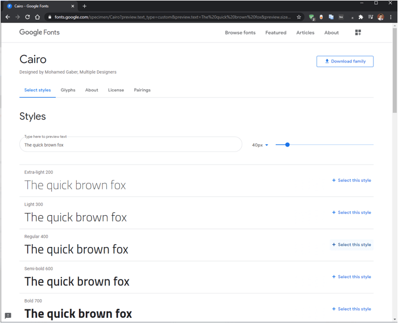The width and height of the screenshot is (398, 323).
Task: Switch to the Pairings tab
Action: [x=142, y=90]
